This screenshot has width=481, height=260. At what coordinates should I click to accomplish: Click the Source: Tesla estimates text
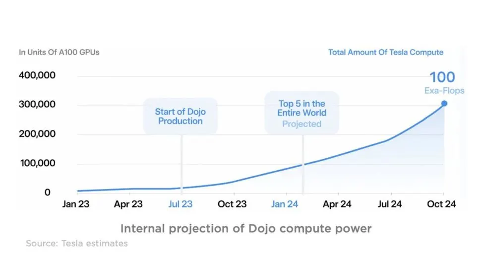[x=77, y=244]
